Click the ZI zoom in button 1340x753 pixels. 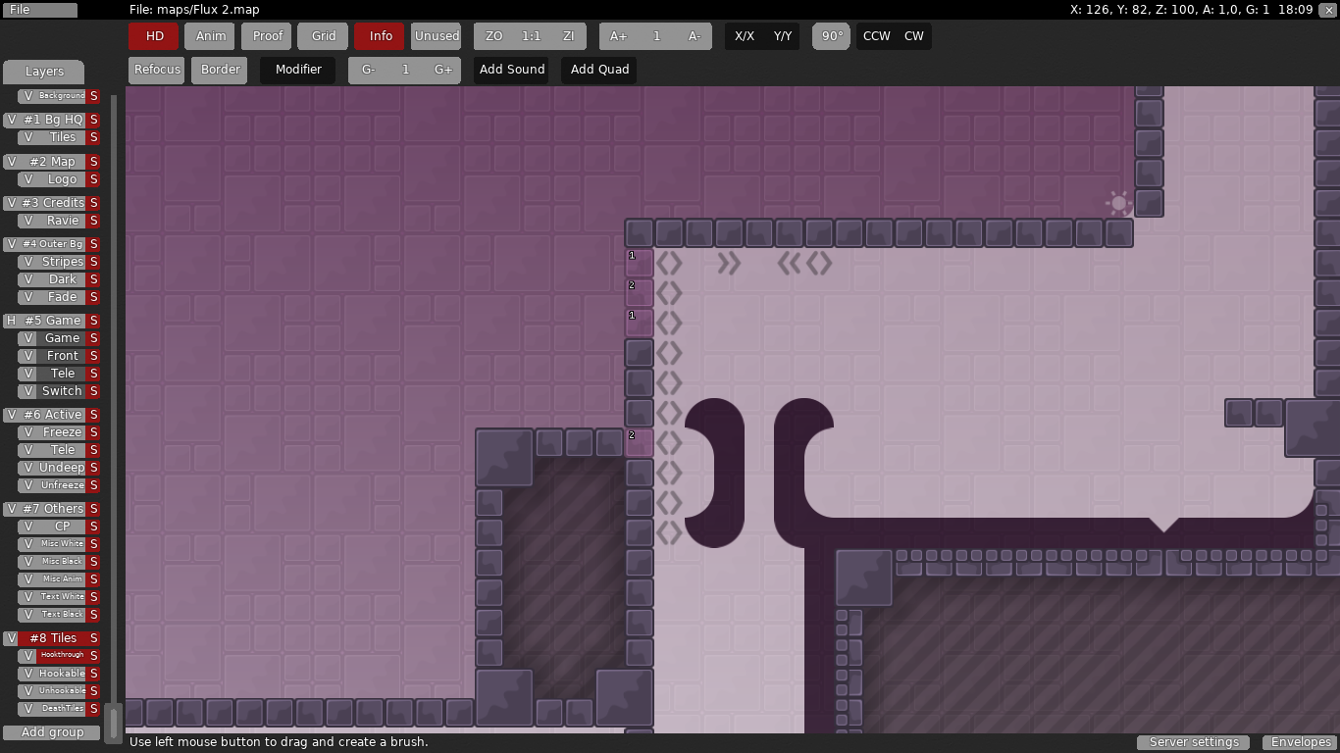coord(568,36)
